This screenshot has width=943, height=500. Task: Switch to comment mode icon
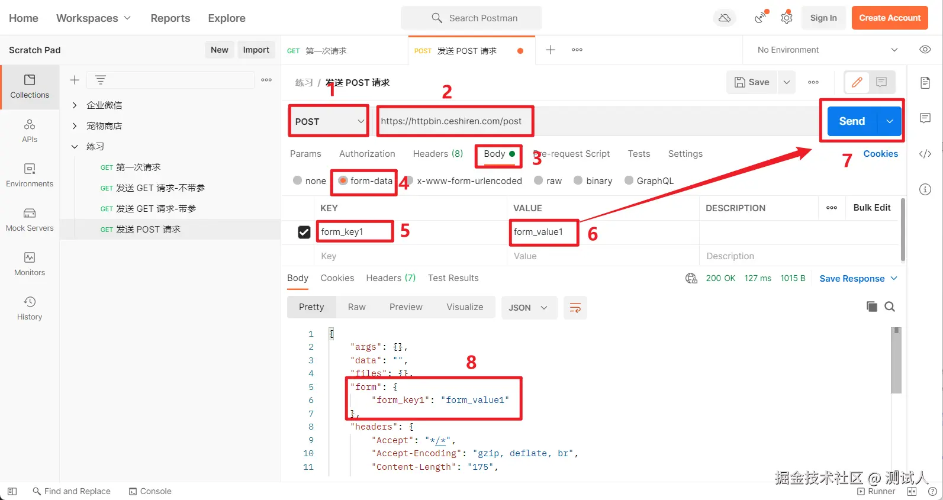tap(881, 82)
